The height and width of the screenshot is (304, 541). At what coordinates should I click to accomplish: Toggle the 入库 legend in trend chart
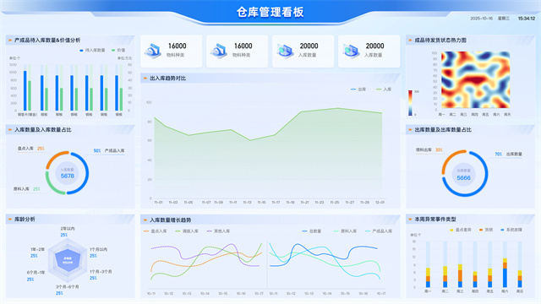click(384, 90)
